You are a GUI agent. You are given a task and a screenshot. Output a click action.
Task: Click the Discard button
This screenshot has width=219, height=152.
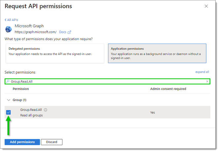pyautogui.click(x=52, y=142)
